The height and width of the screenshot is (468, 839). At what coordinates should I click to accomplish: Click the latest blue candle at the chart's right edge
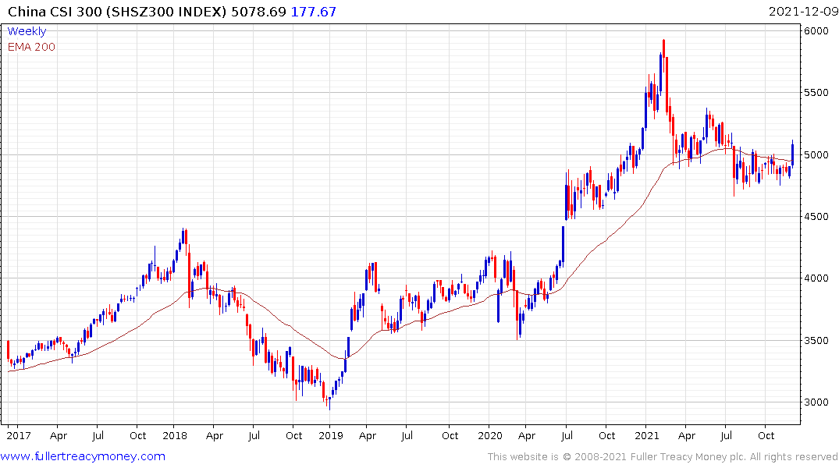[792, 154]
